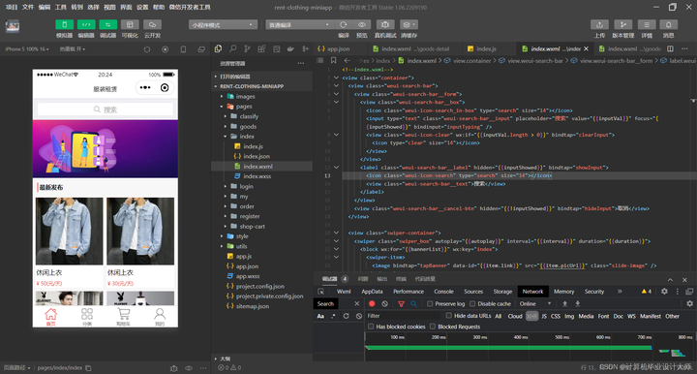
Task: Select the XHR filter button
Action: 531,316
